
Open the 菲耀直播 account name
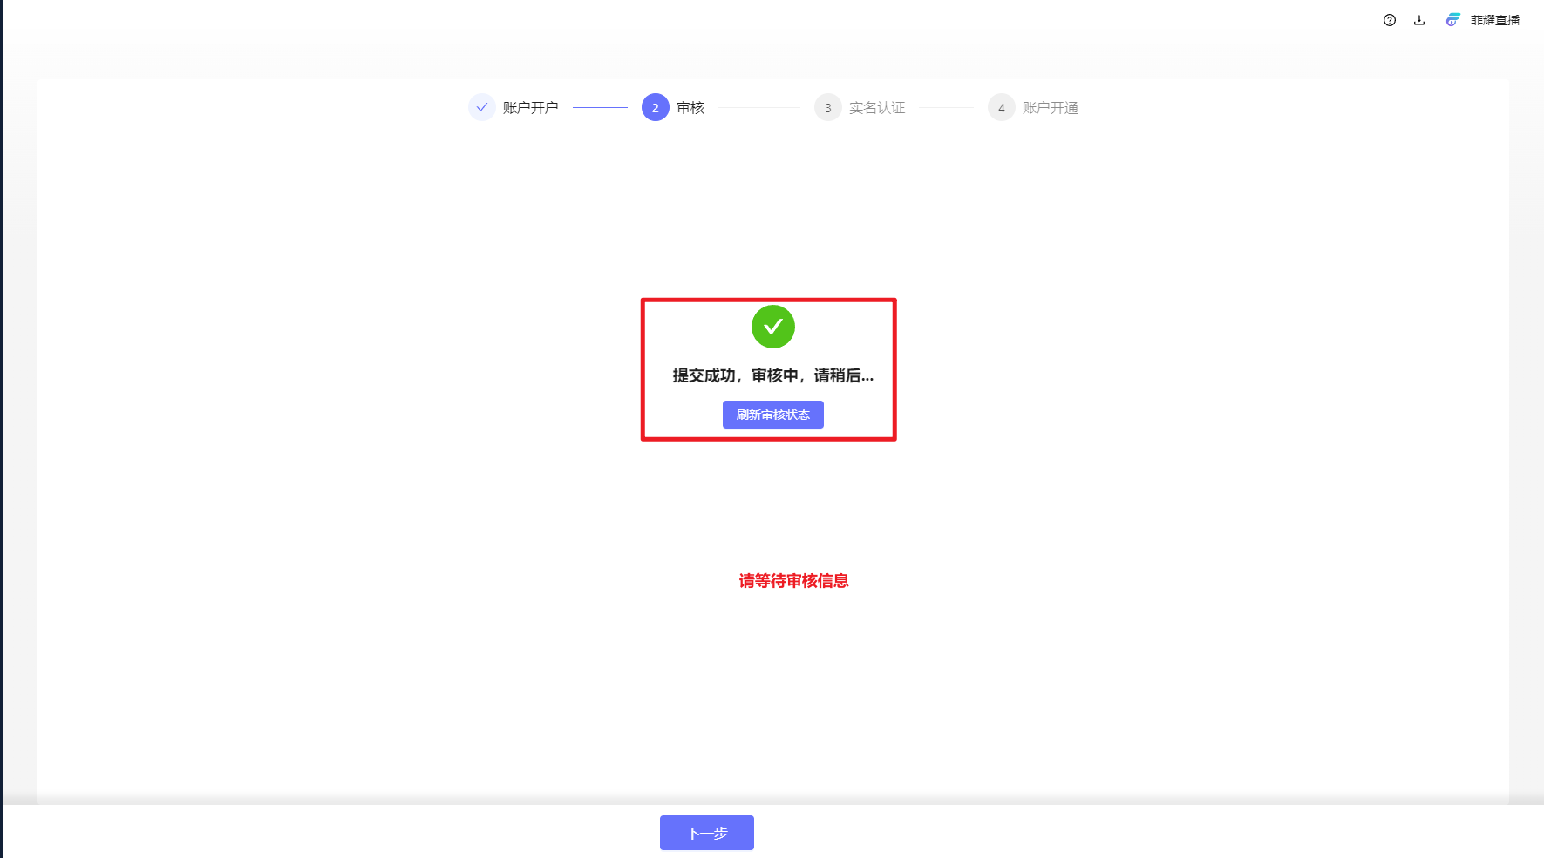1494,20
